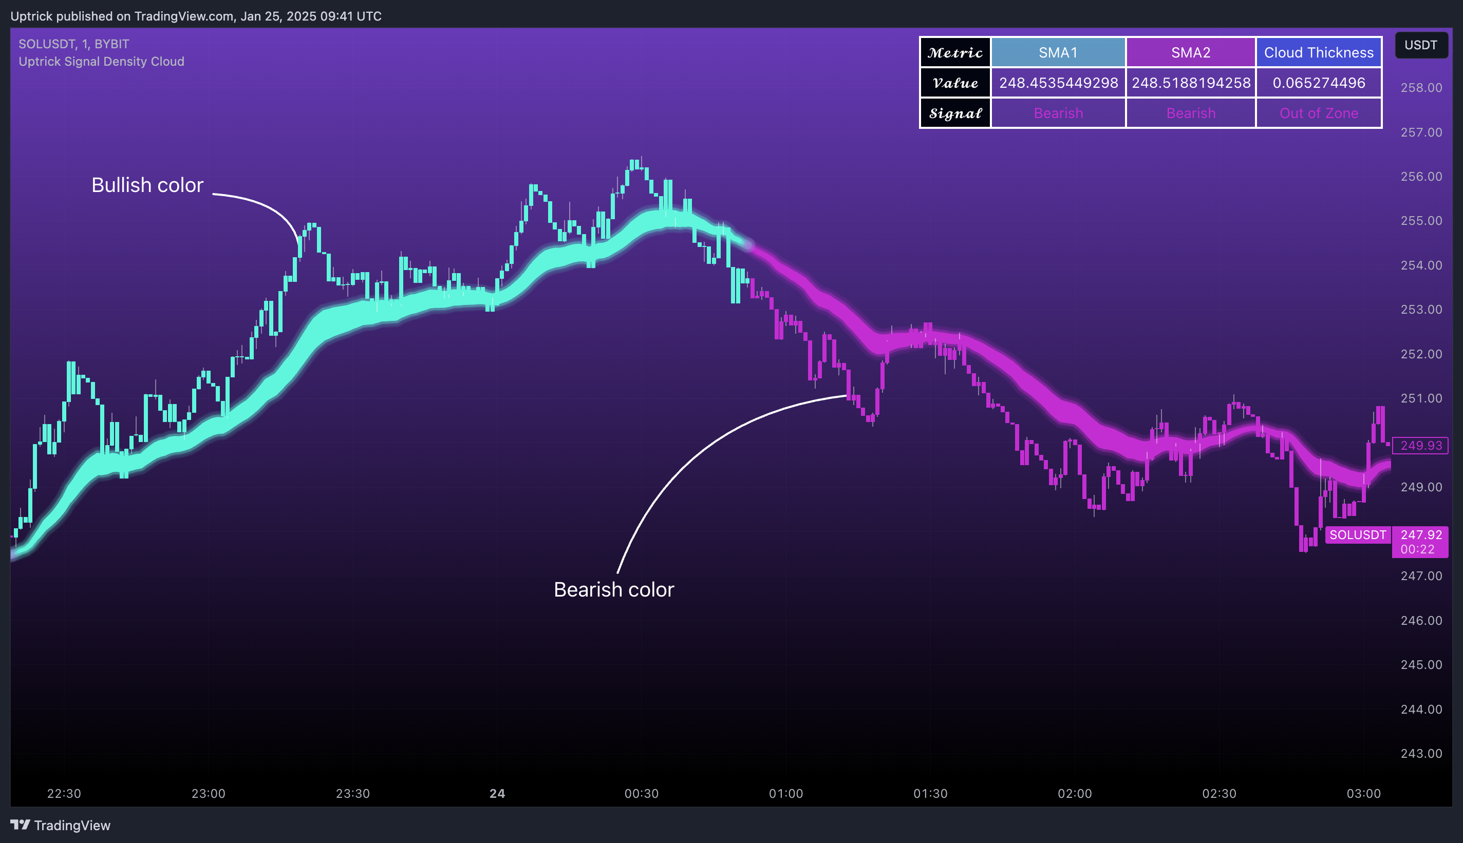Click the Uptrick Signal Density Cloud indicator title
The height and width of the screenshot is (843, 1463).
[x=101, y=62]
